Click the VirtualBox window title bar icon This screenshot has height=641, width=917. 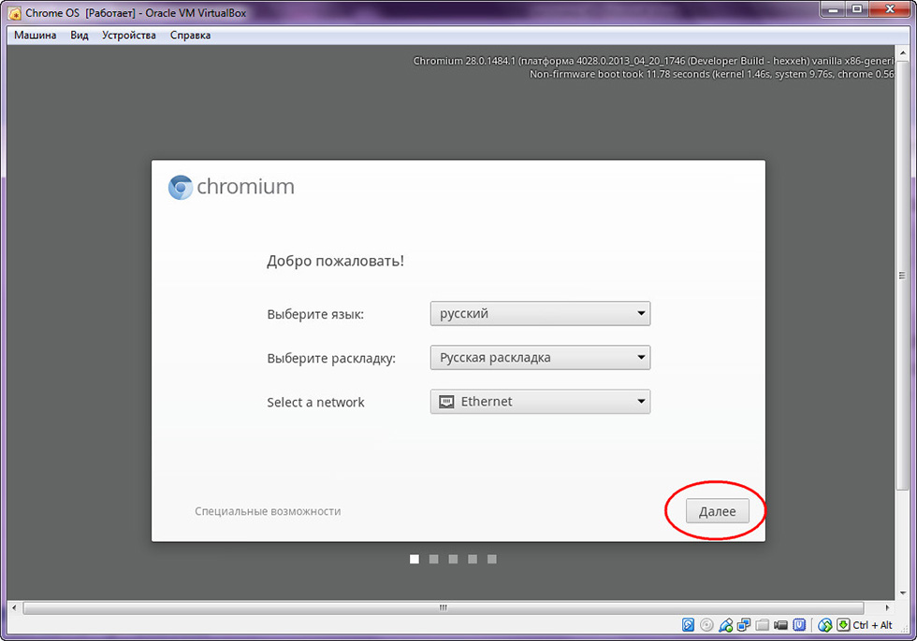[x=15, y=13]
